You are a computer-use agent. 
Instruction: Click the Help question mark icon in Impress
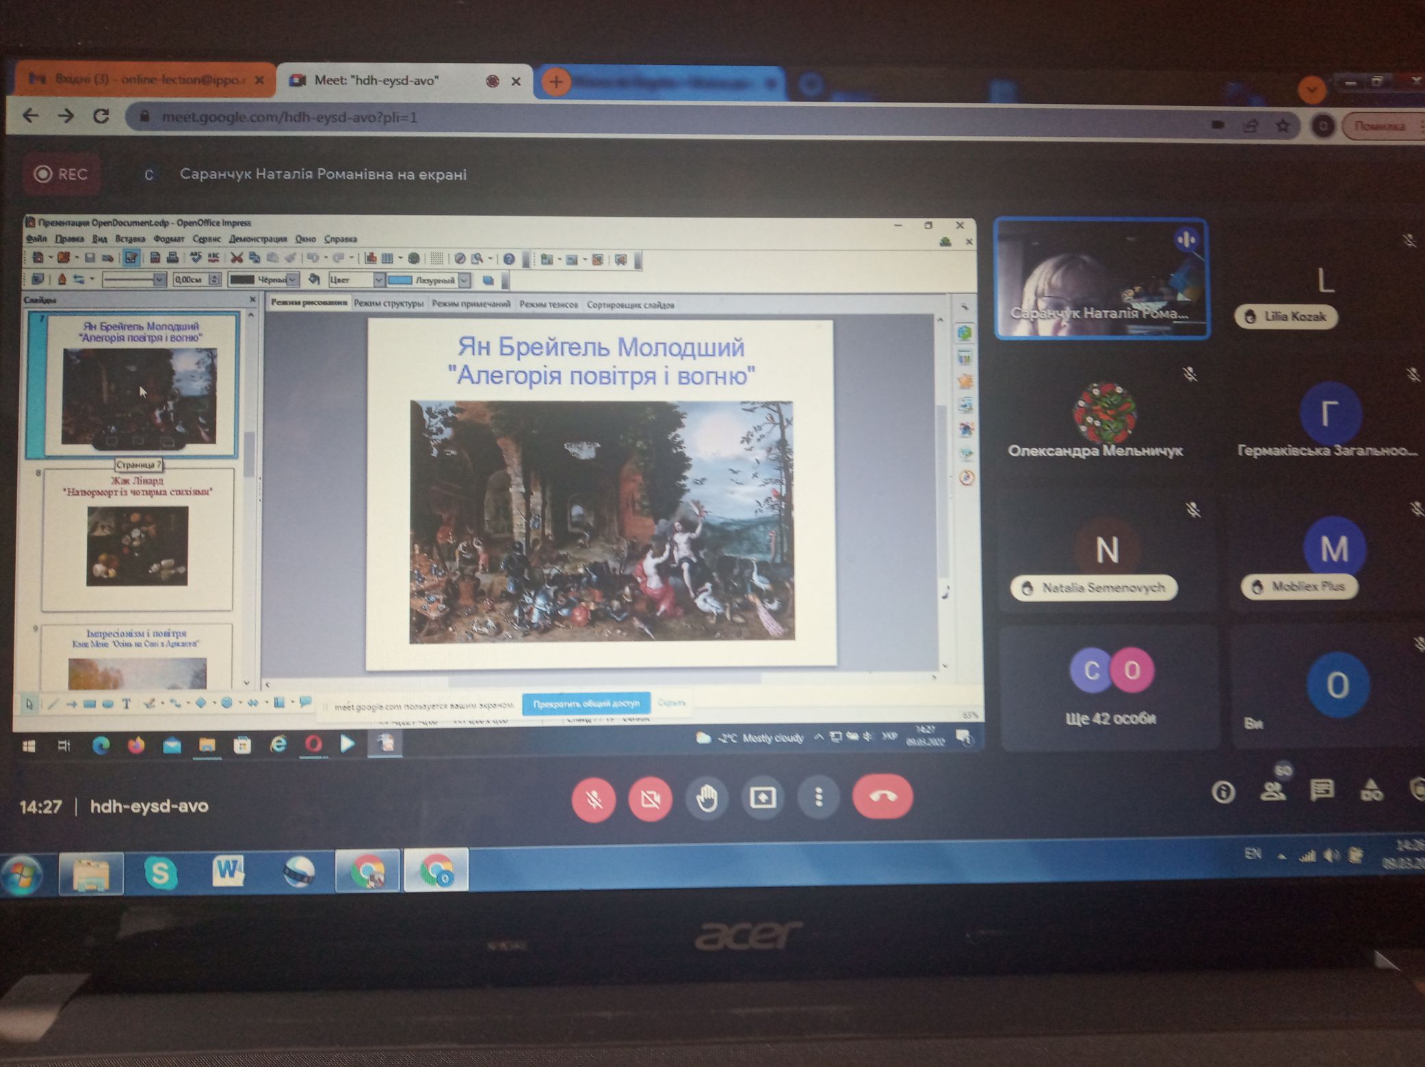point(509,259)
